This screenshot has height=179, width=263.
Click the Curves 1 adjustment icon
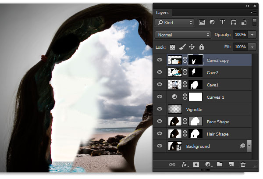174,97
